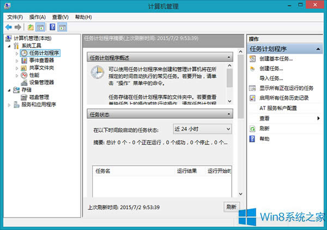Screen dimensions: 327x230
Task: Click the 启用所有任务历史记录 icon
Action: pos(252,98)
